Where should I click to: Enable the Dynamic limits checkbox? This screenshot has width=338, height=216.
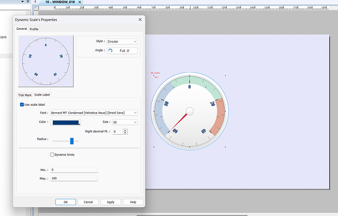coord(53,154)
